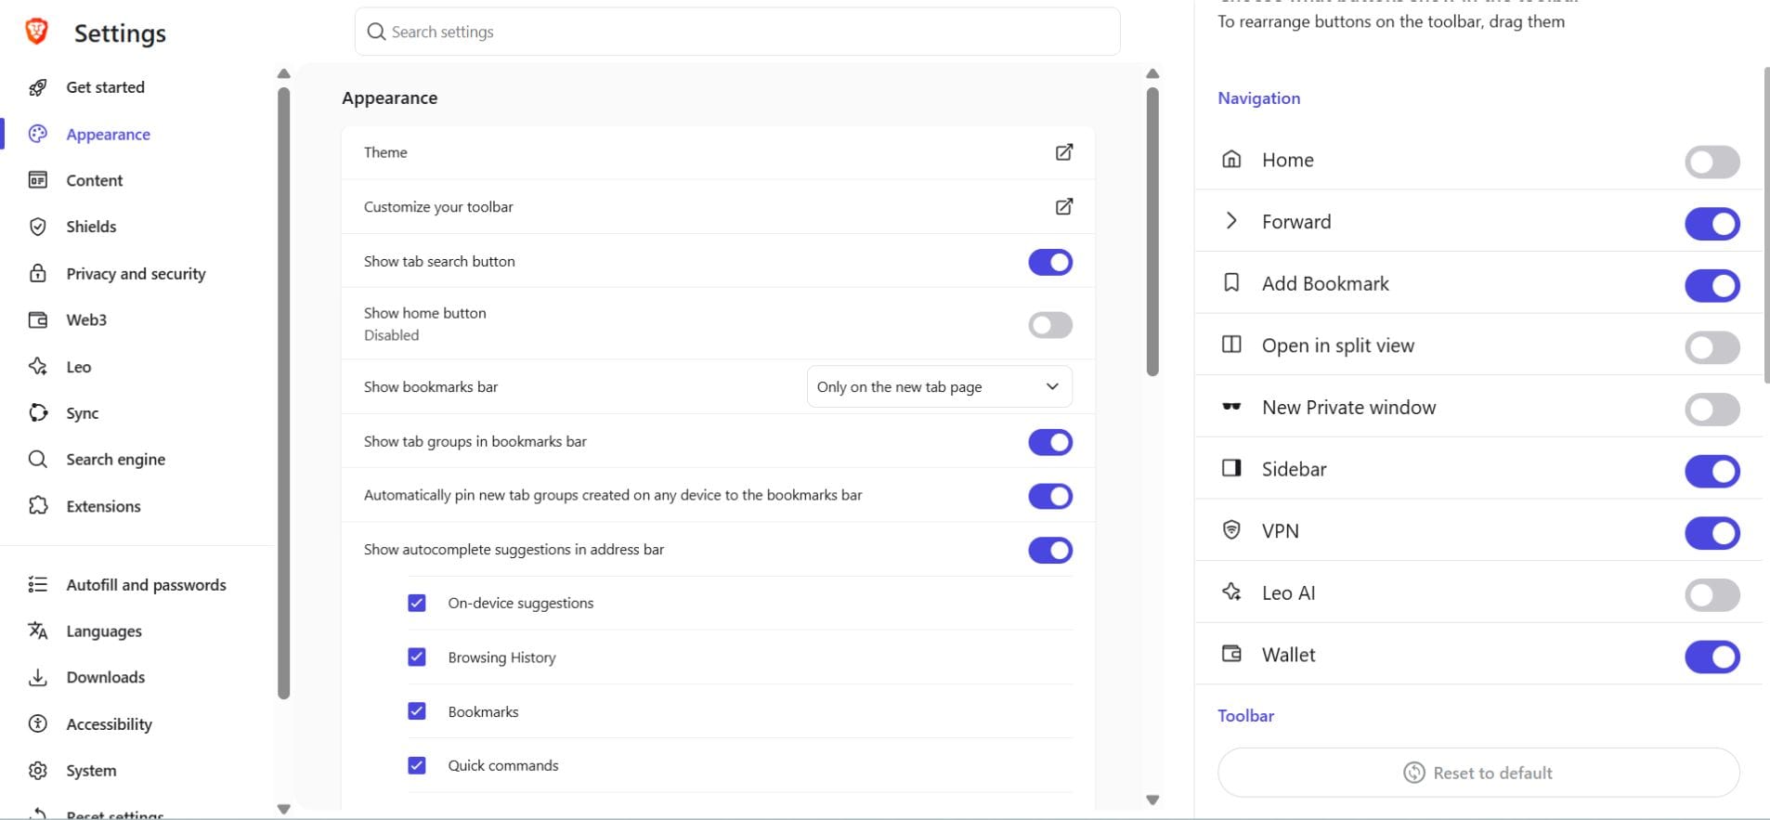Open Customize your toolbar external link icon
The width and height of the screenshot is (1770, 820).
(1064, 206)
